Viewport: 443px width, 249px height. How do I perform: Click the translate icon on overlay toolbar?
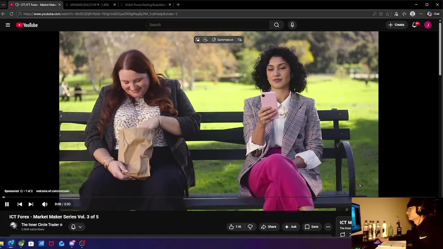pos(239,40)
